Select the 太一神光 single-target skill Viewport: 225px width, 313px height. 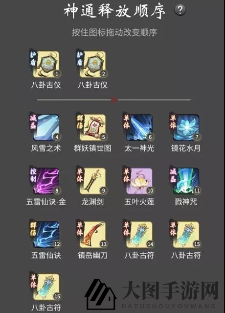(139, 127)
